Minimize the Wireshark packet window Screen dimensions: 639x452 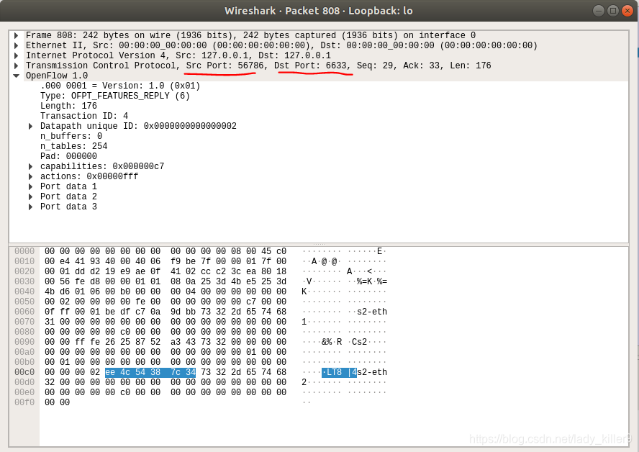pos(598,11)
